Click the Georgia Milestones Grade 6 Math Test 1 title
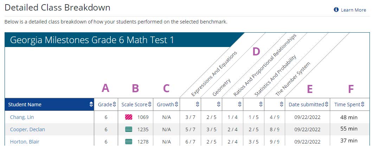The image size is (372, 147). click(92, 40)
